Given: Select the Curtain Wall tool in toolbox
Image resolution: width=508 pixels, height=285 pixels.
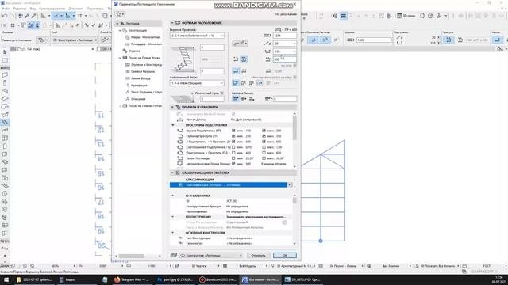Looking at the screenshot, I should [x=5, y=139].
